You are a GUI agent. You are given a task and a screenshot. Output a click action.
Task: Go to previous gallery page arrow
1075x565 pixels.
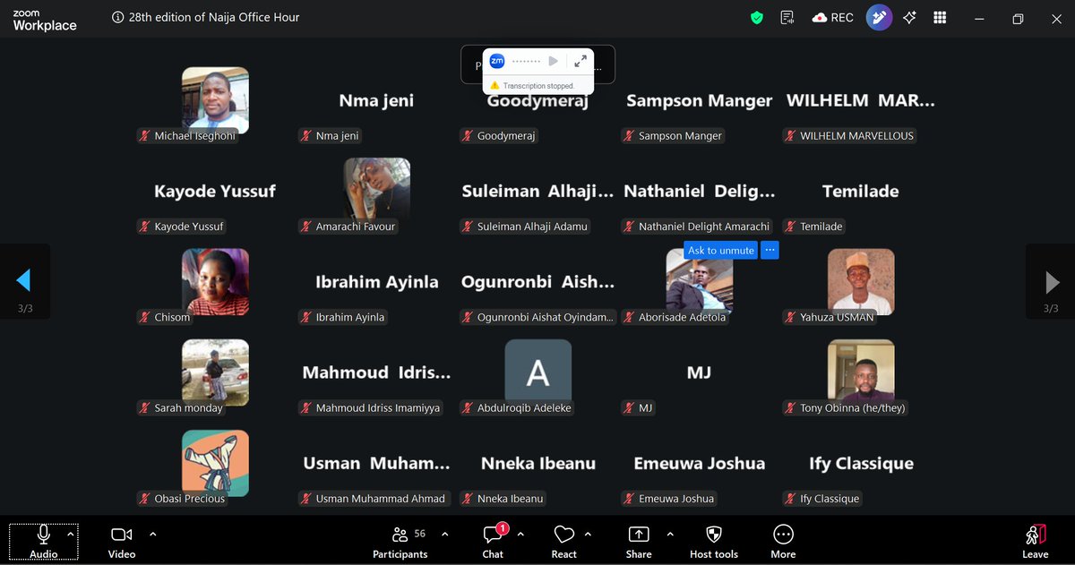coord(24,281)
